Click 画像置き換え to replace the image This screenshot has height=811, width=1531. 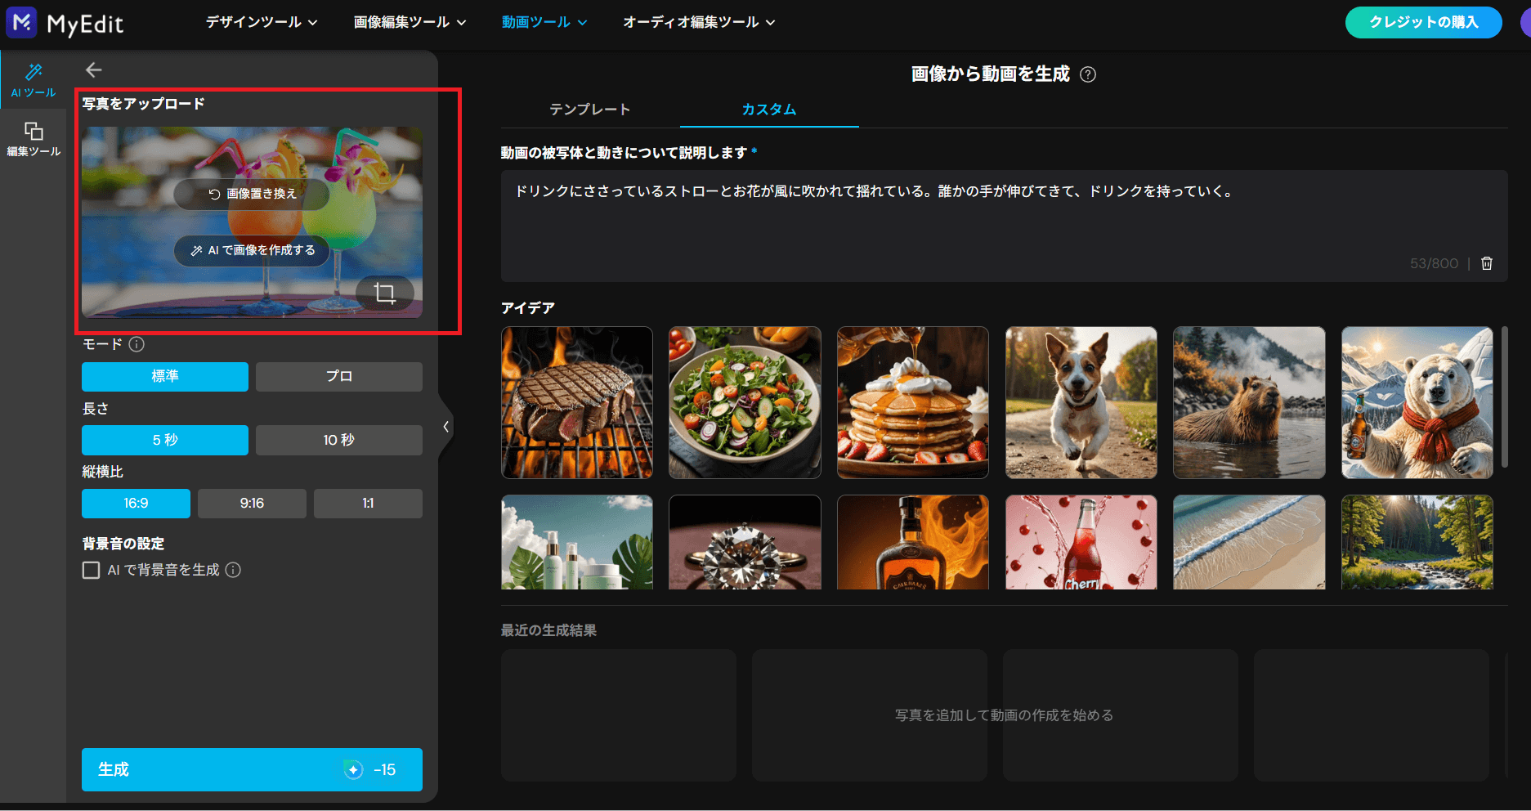point(251,195)
